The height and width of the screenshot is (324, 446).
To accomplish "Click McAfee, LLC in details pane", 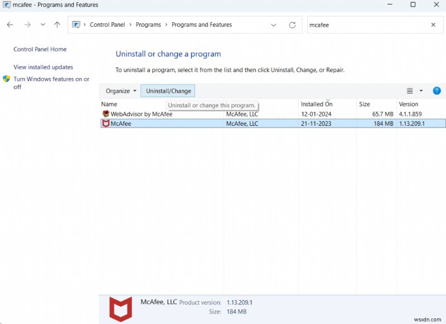I will (159, 302).
